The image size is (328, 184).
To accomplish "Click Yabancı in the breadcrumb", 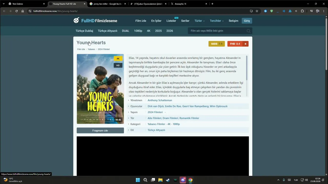I will click(91, 49).
